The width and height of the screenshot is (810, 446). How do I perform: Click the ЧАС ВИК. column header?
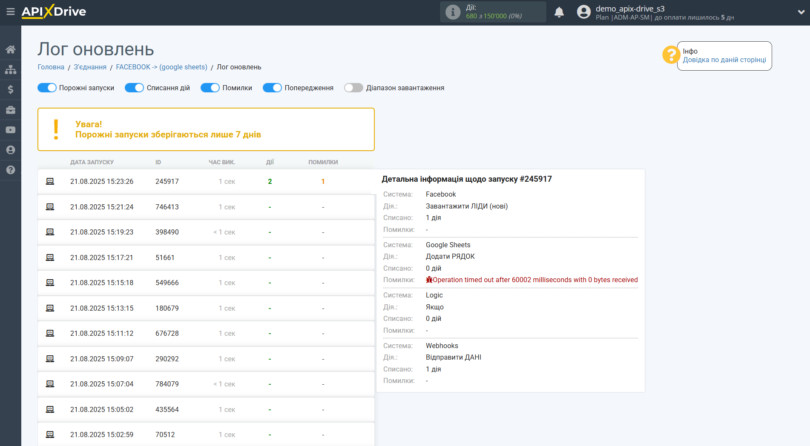222,162
